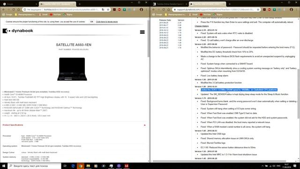The image size is (300, 169).
Task: Open the right Chrome three-dot menu
Action: point(297,9)
